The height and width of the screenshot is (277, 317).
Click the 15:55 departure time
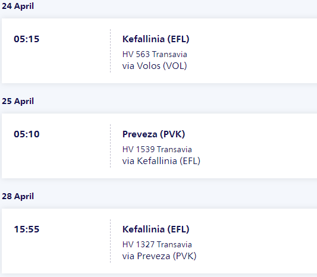pyautogui.click(x=27, y=229)
